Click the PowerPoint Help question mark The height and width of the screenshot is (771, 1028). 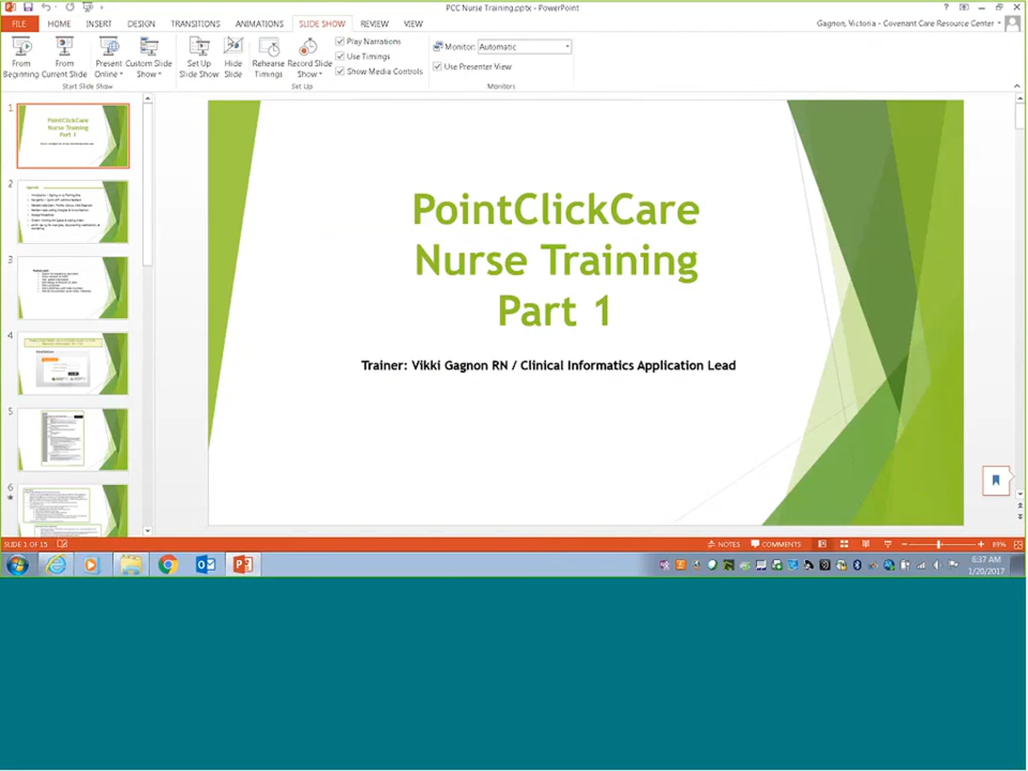[x=946, y=7]
